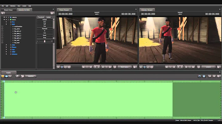Switch to the yellow clip editor mode
Viewport: 222px width, 124px height.
click(3, 76)
